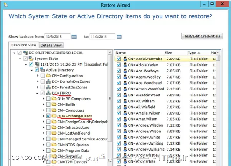Screen dimensions: 231x166
Task: Expand the DC=DomainDnsZones node
Action: (x=38, y=81)
